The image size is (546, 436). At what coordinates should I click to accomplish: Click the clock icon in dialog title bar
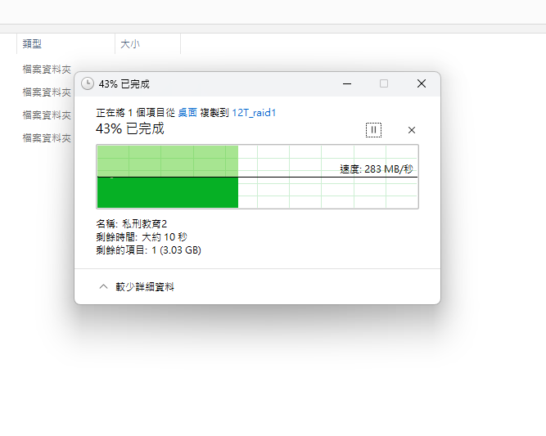[x=88, y=84]
